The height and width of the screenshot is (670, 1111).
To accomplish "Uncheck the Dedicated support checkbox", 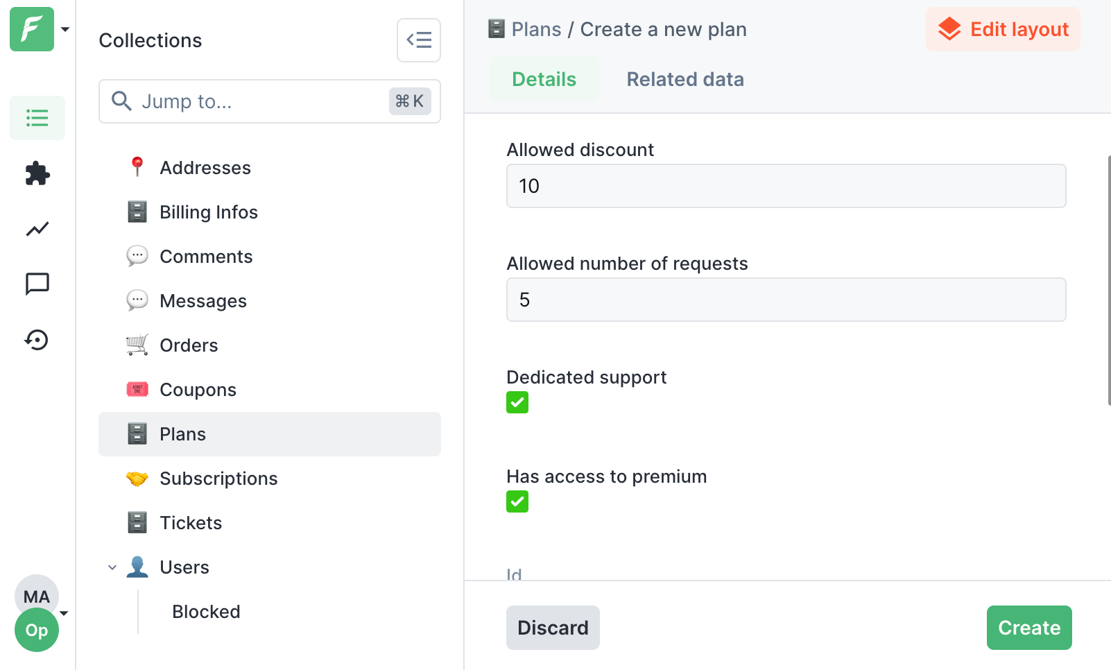I will (517, 402).
